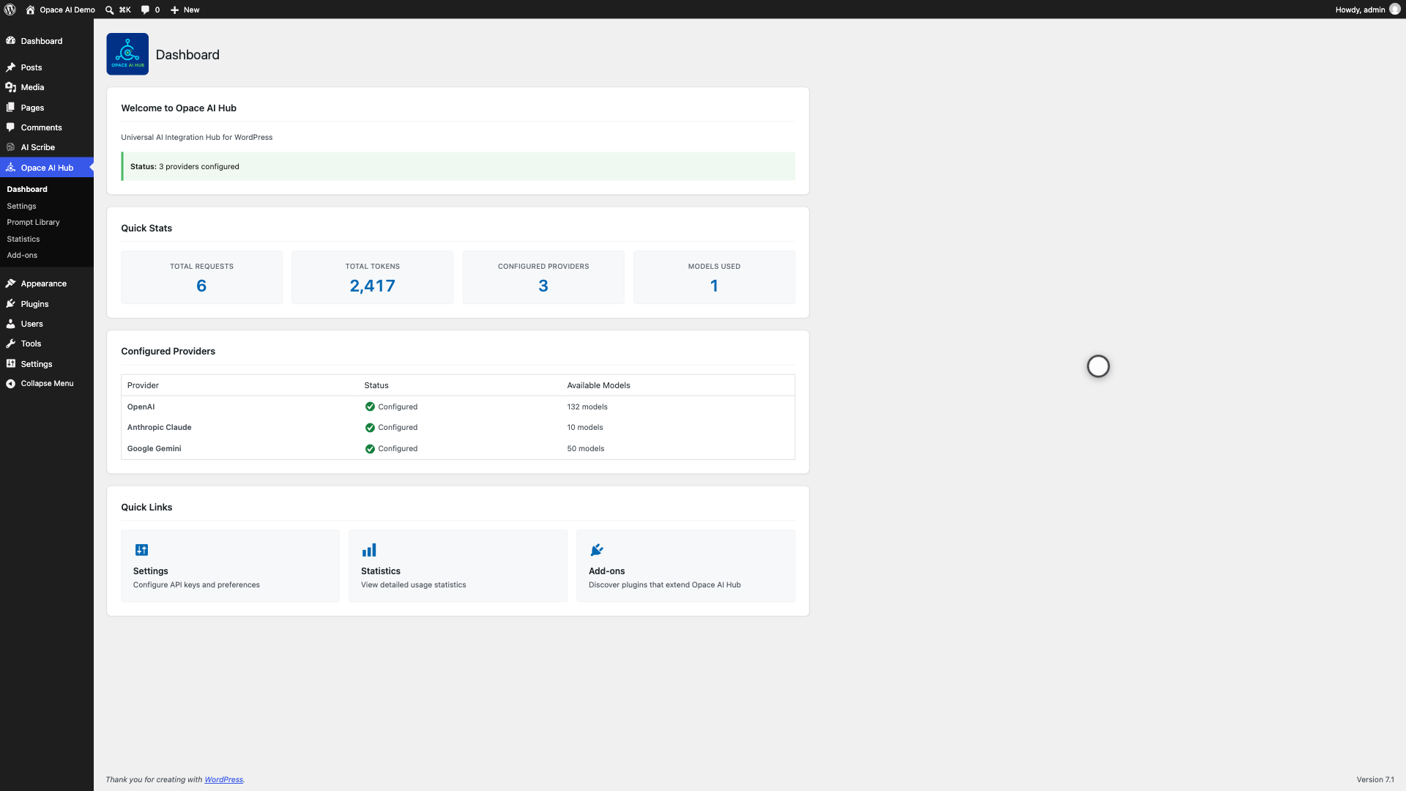Click the home icon beside Opace AI Demo

[x=30, y=10]
